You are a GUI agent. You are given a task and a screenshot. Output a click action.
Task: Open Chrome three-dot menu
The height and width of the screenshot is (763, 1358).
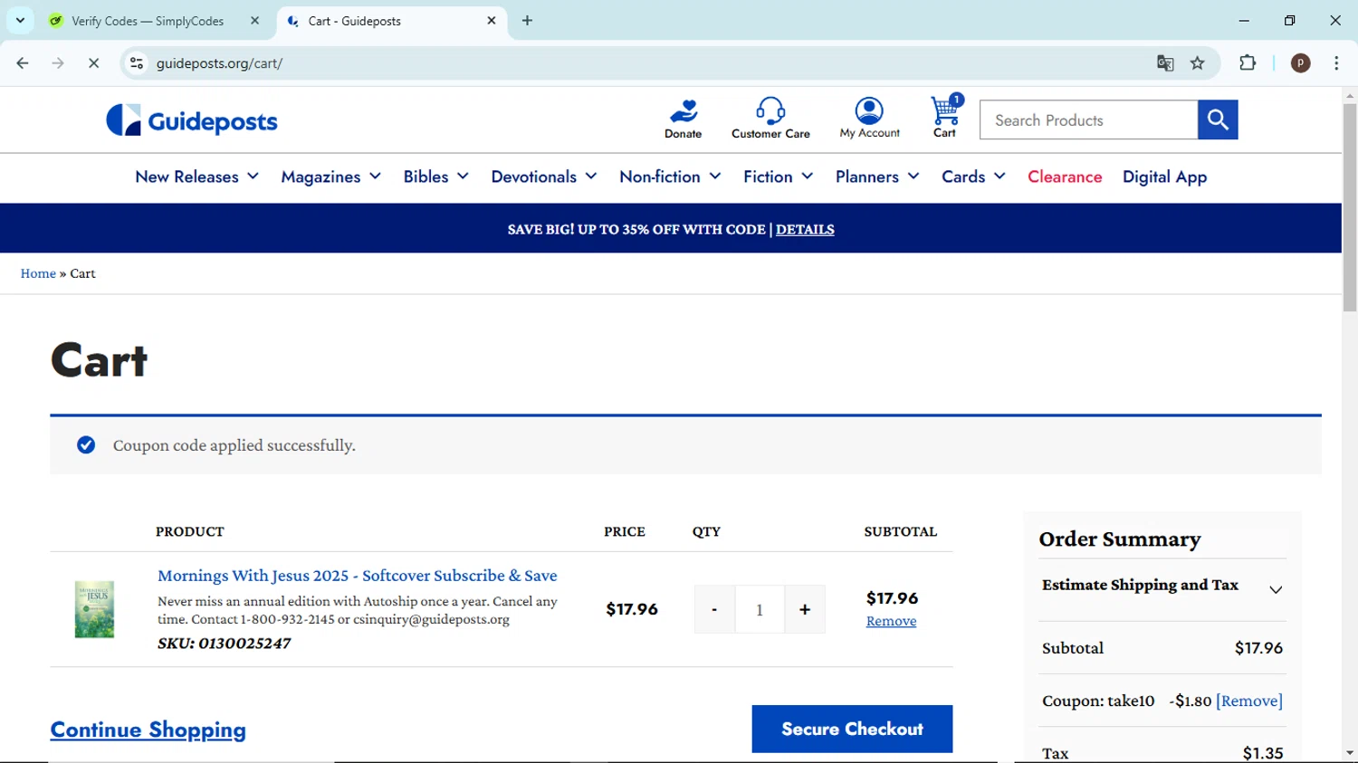click(1336, 63)
